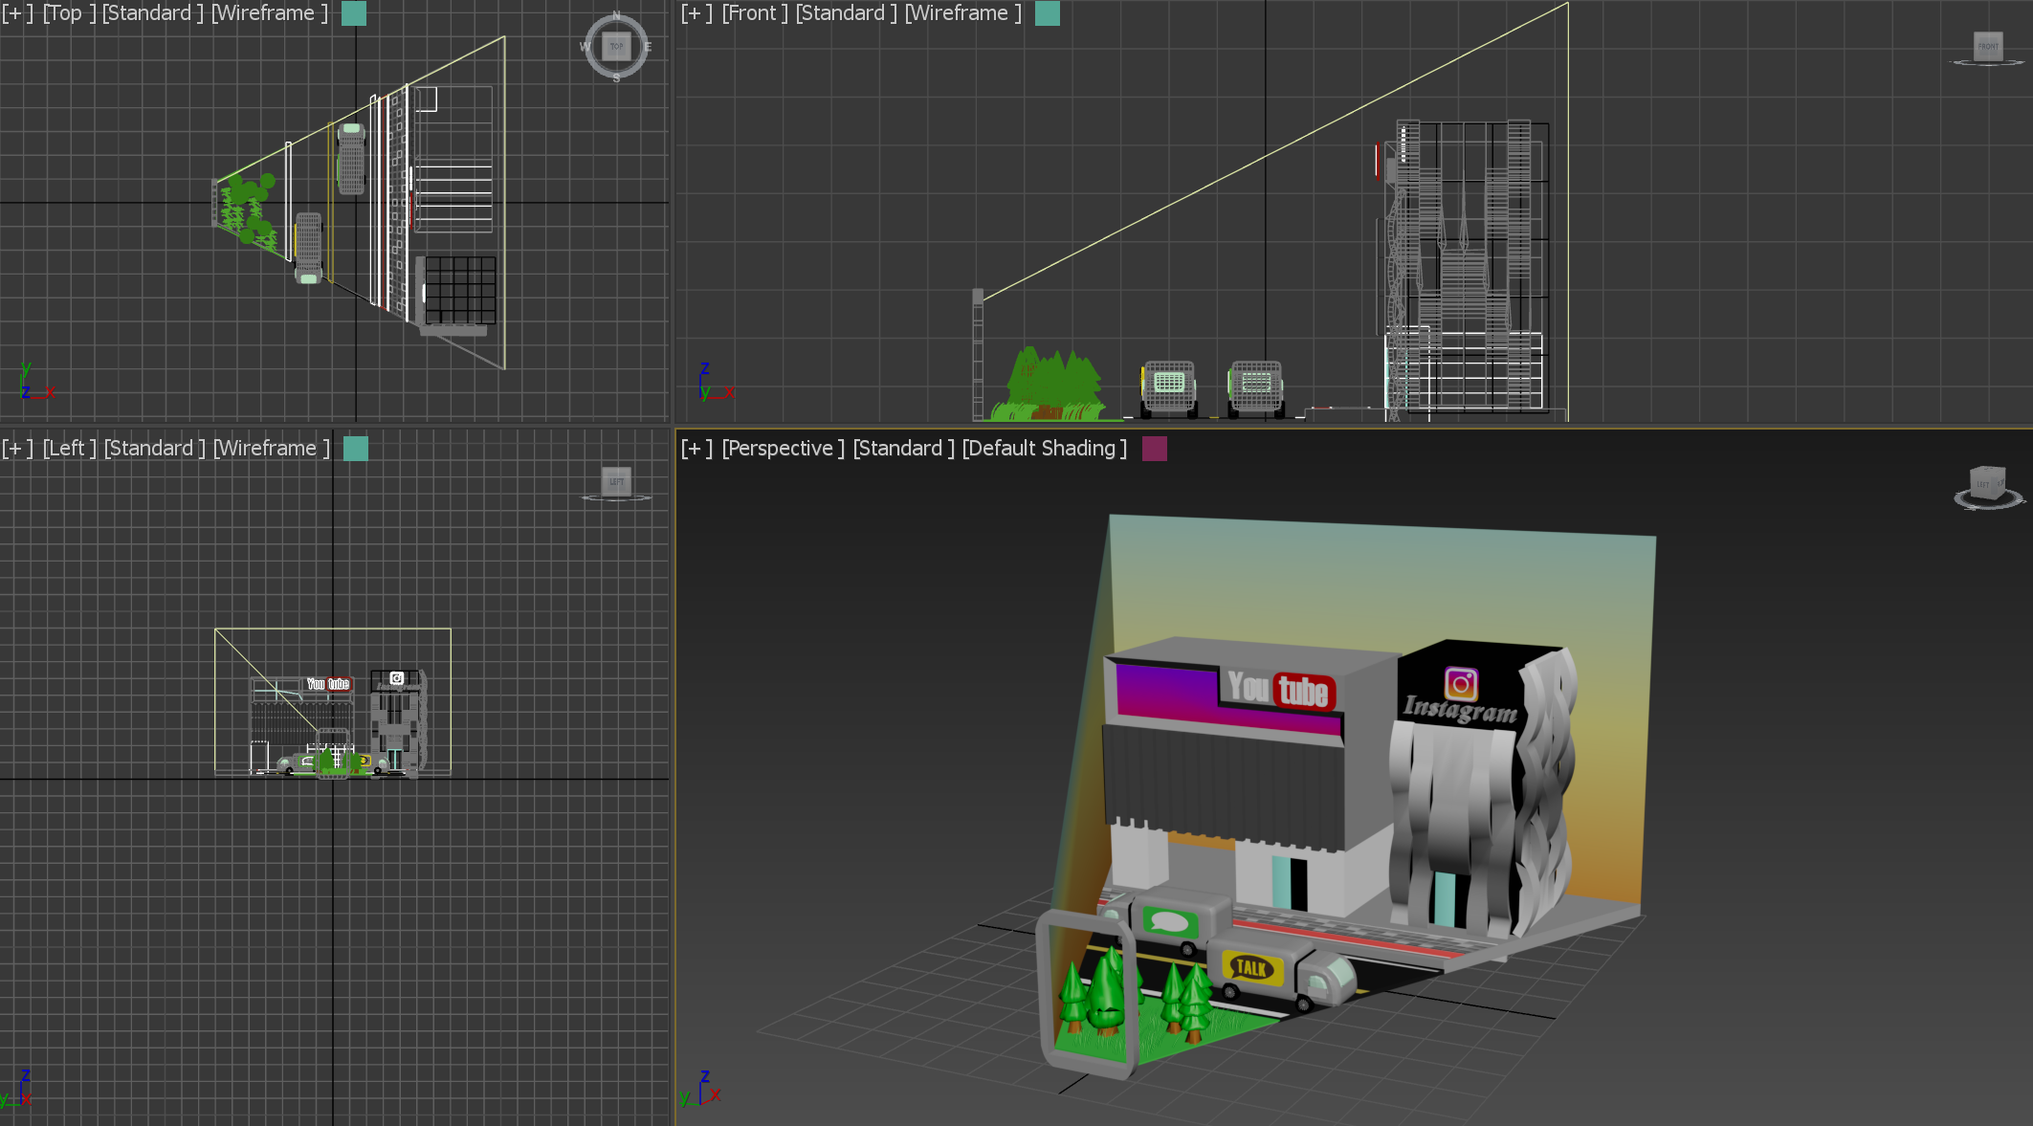Select the yellow TALK truck in Perspective
This screenshot has width=2033, height=1126.
coord(1282,974)
